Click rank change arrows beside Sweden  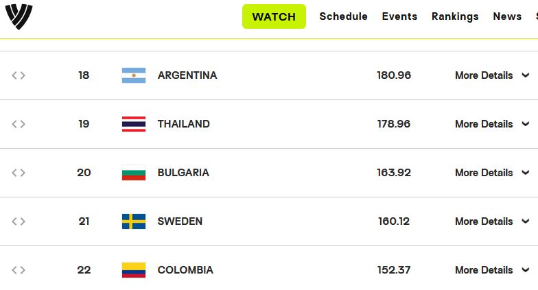point(19,221)
